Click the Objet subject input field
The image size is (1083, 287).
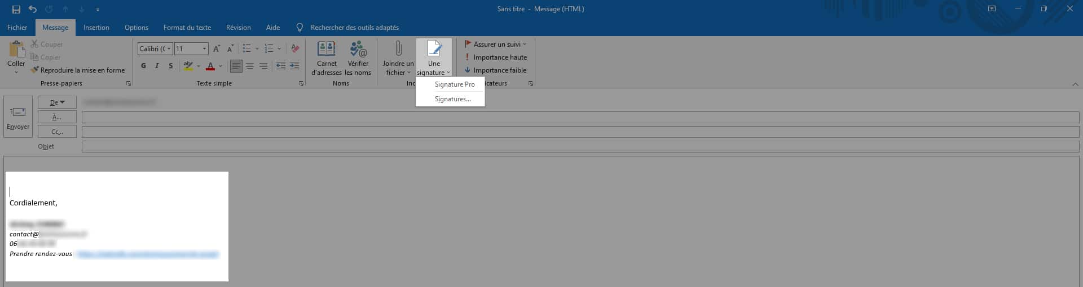pos(580,146)
